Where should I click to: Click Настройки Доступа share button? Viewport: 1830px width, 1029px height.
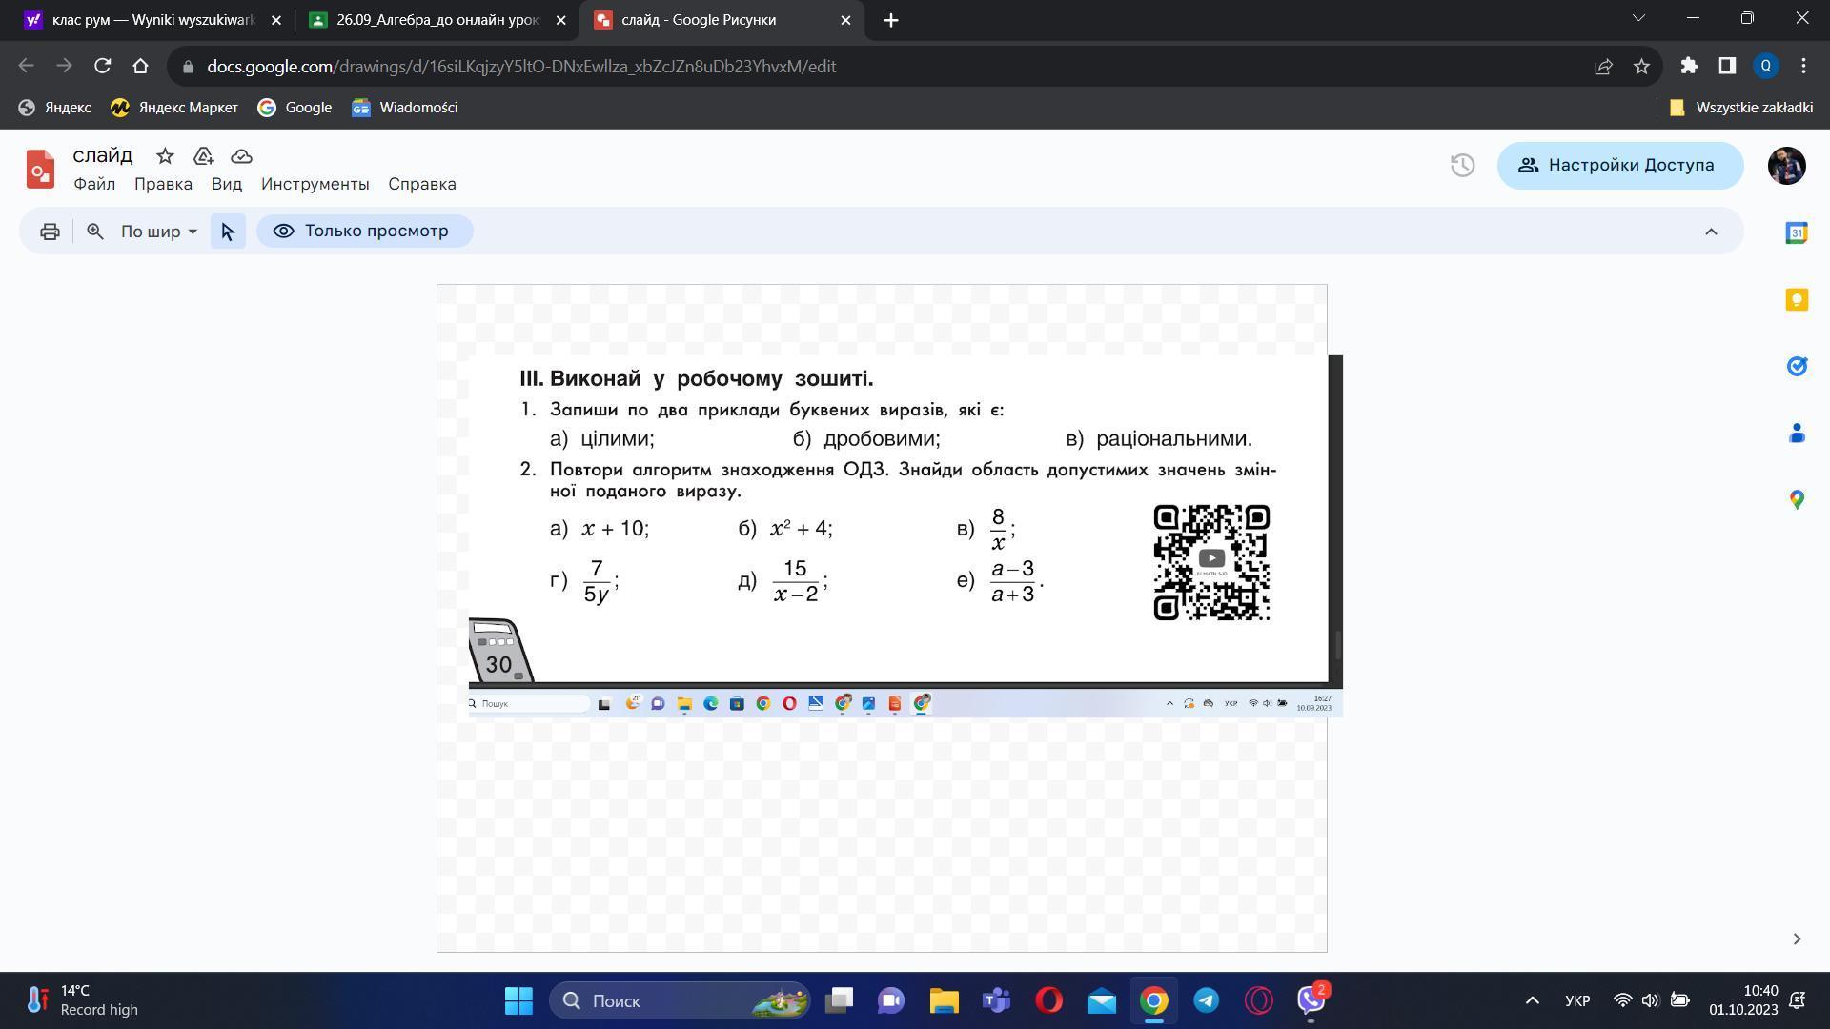[1619, 166]
